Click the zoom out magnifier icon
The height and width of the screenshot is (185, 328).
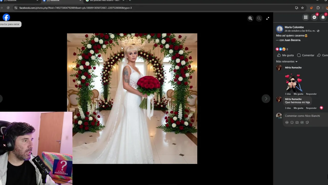point(259,18)
